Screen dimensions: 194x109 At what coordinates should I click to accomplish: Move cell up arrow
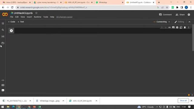162,28
